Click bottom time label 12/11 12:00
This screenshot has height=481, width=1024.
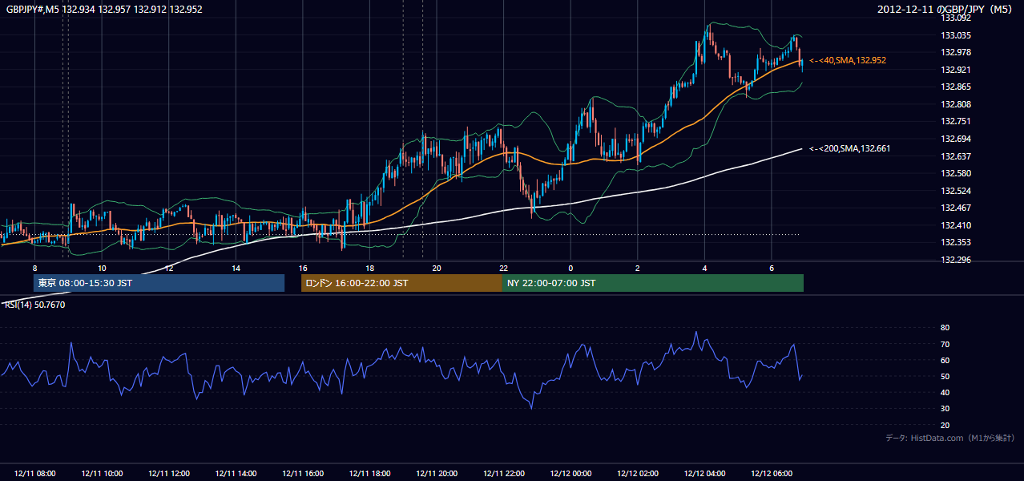(169, 474)
